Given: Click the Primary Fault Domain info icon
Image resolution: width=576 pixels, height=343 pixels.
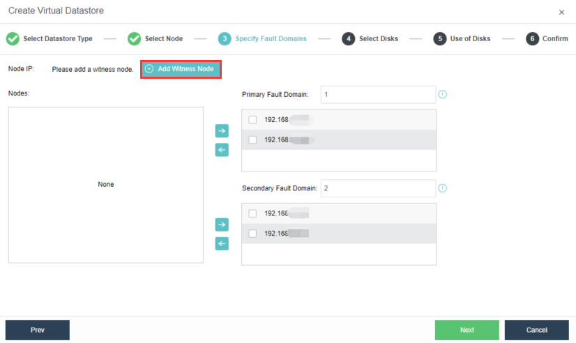Looking at the screenshot, I should tap(442, 94).
